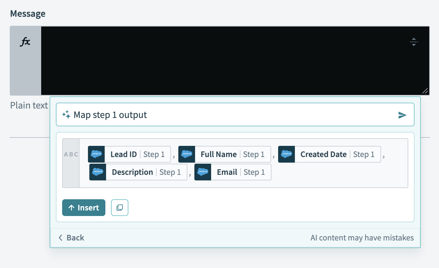This screenshot has width=439, height=268.
Task: Go back using the Back link
Action: (71, 238)
